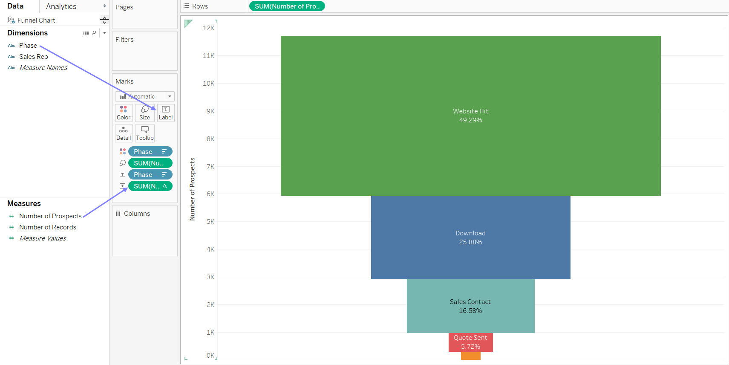Select the Measure Names field

(x=43, y=68)
